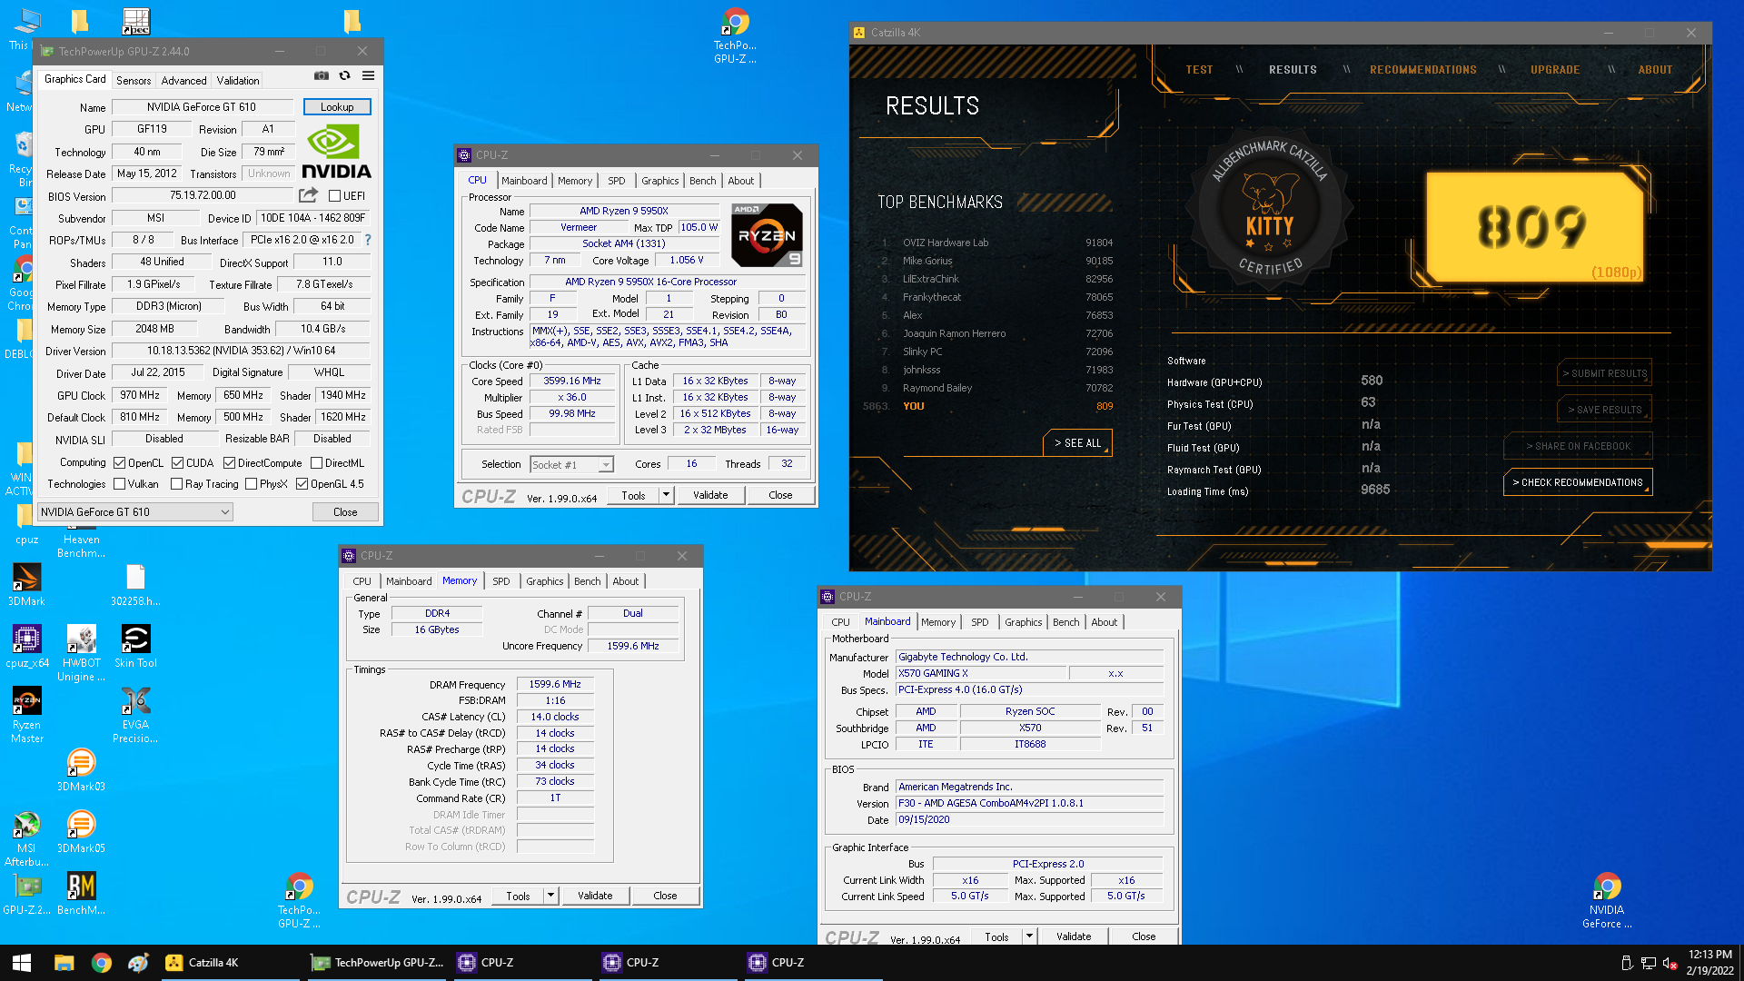1744x981 pixels.
Task: Open Skin Tool desktop icon
Action: pyautogui.click(x=135, y=646)
